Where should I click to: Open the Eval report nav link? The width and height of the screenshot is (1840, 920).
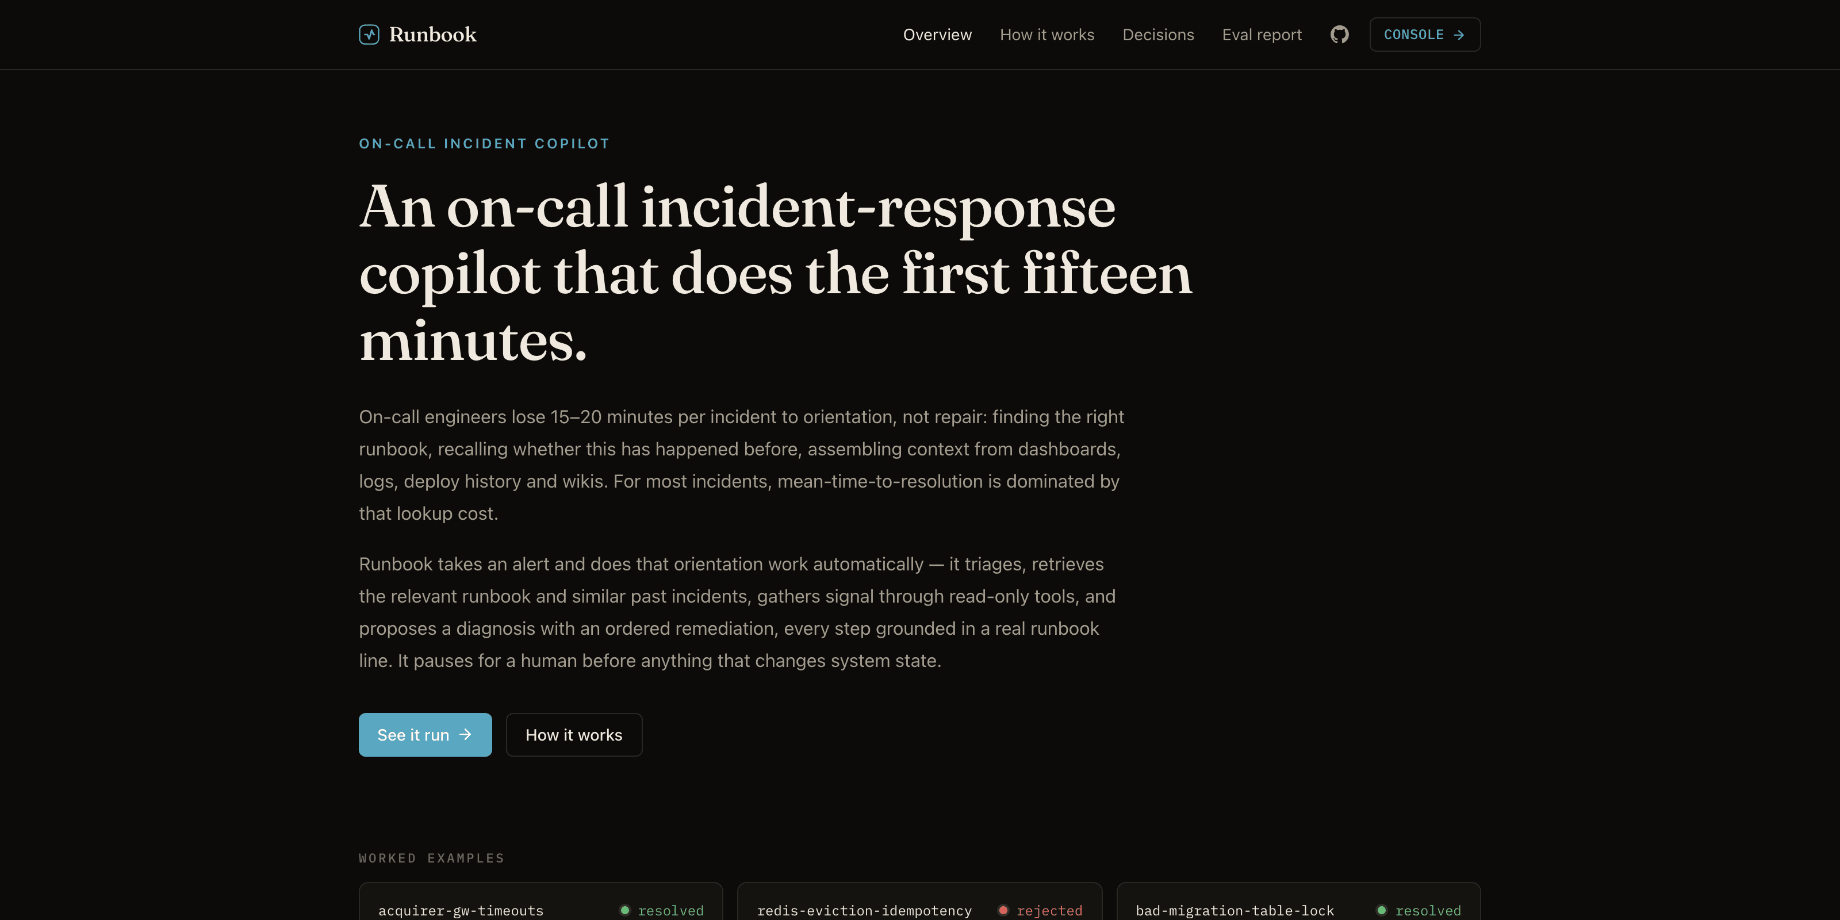tap(1262, 34)
